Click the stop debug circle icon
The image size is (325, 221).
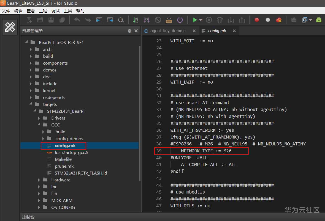click(x=209, y=20)
